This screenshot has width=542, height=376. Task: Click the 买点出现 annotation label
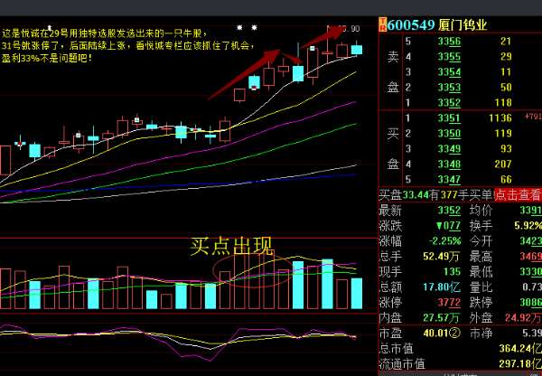pyautogui.click(x=230, y=246)
